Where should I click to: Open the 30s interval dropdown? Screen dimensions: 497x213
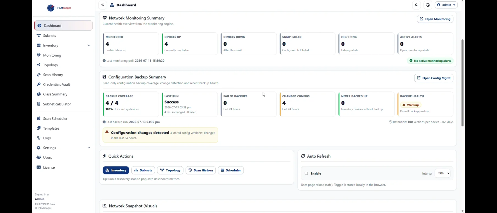(443, 173)
